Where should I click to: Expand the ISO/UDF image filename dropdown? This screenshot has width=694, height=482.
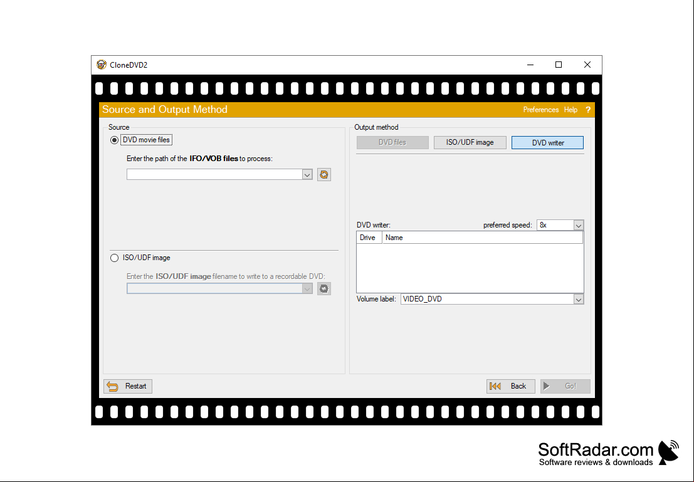tap(307, 288)
